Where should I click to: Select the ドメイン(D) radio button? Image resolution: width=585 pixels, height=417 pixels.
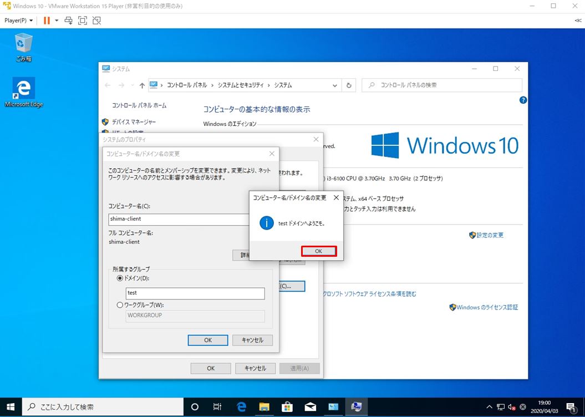point(120,278)
